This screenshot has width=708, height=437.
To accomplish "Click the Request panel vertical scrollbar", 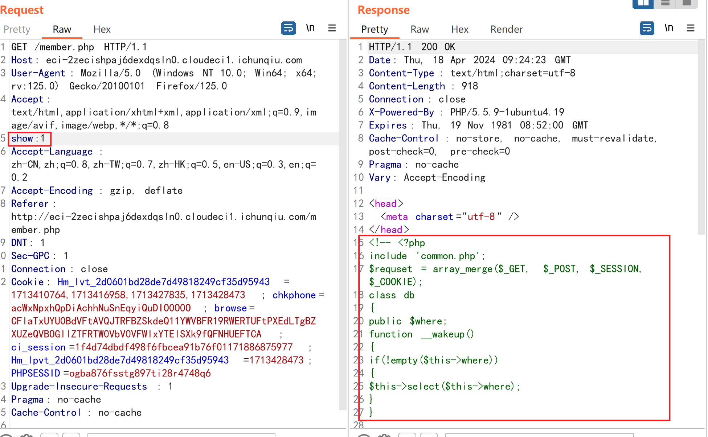I will click(x=343, y=225).
